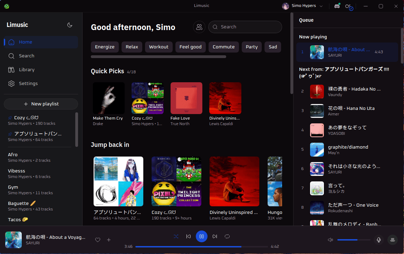Viewport: 404px width, 254px height.
Task: Click the main content vertical scrollbar
Action: pyautogui.click(x=292, y=53)
